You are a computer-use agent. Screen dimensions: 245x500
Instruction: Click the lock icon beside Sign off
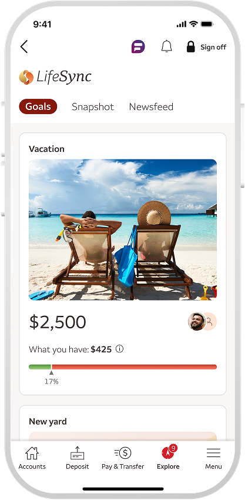pos(190,46)
